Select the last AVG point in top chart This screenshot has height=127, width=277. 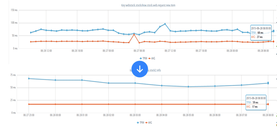(x=273, y=41)
